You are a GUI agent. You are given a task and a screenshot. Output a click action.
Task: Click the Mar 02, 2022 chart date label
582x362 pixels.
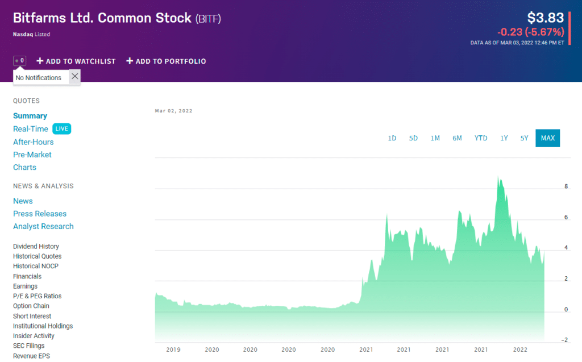click(x=174, y=111)
